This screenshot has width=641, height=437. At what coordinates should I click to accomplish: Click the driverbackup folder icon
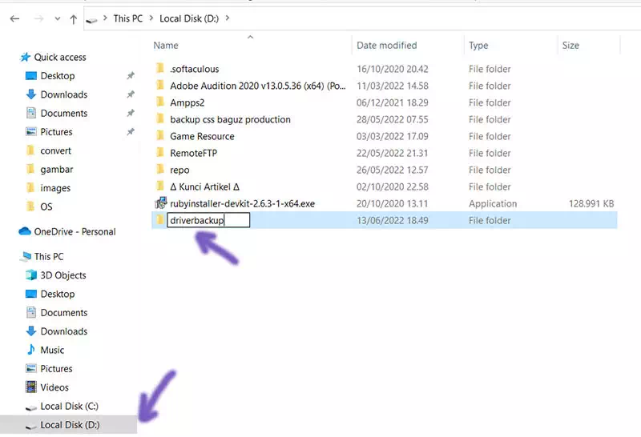pyautogui.click(x=159, y=220)
